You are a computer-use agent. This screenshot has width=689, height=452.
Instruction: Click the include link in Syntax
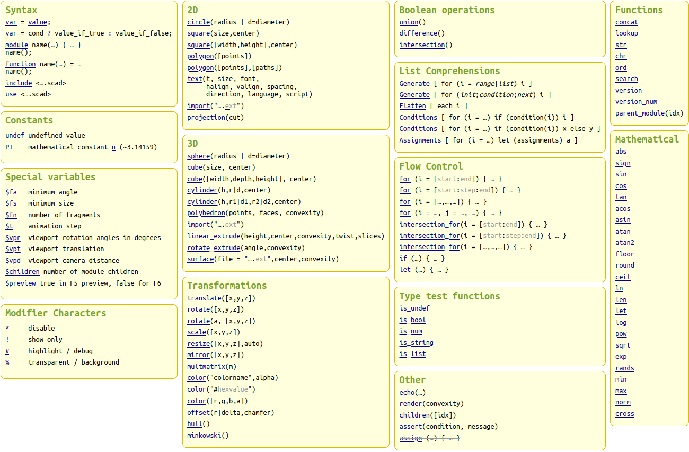(x=19, y=83)
